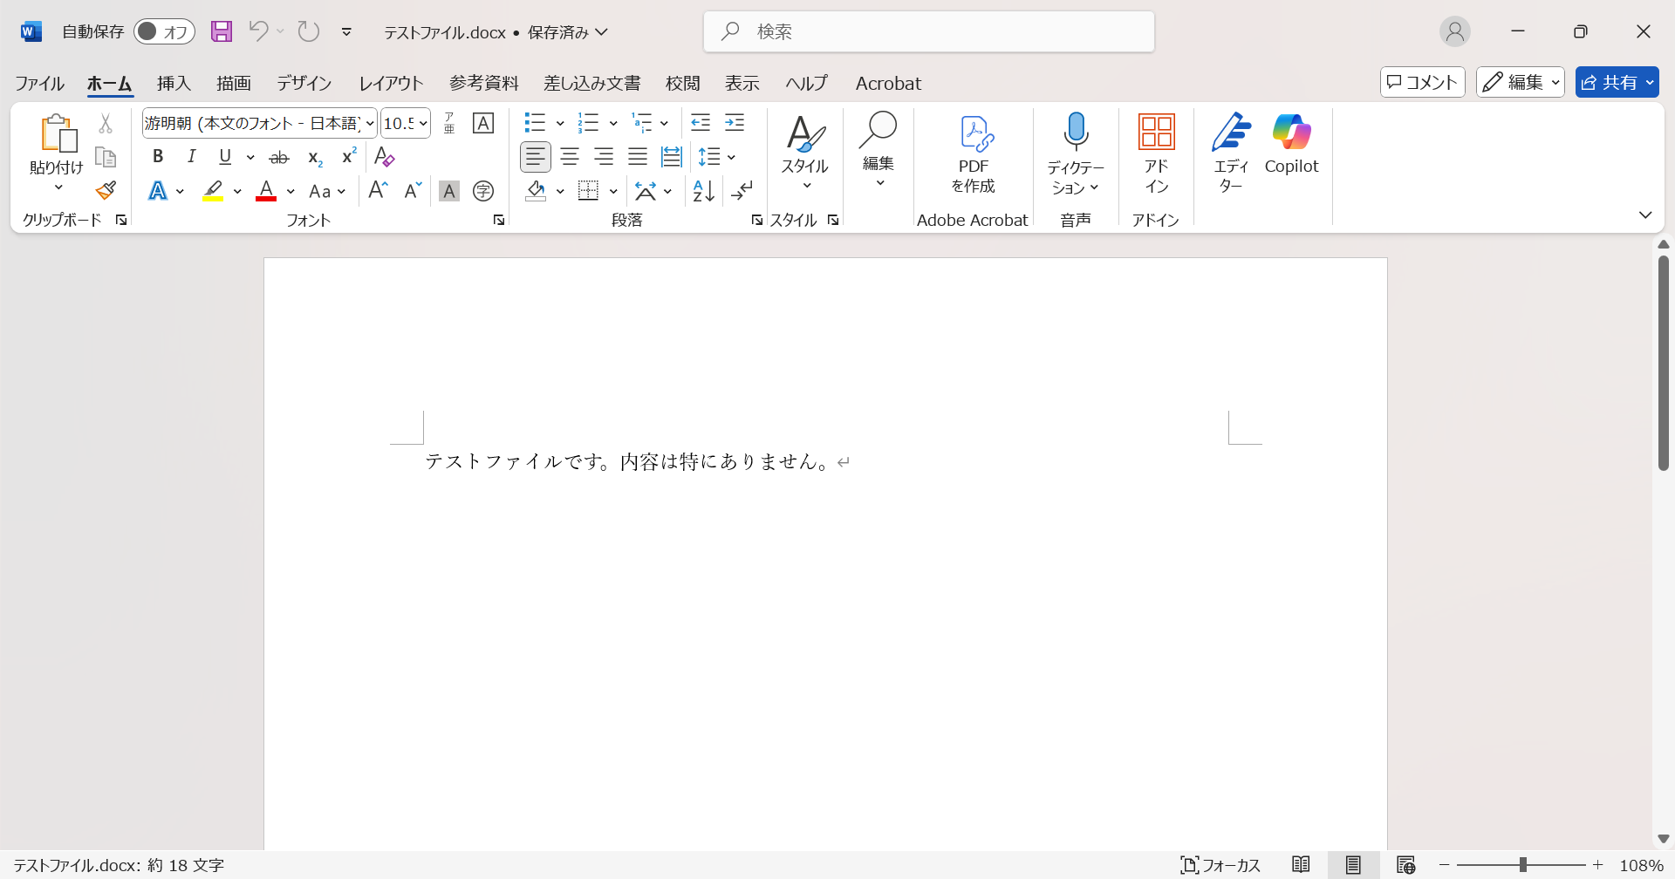Open the レイアウト ribbon tab
Viewport: 1675px width, 879px height.
[391, 83]
